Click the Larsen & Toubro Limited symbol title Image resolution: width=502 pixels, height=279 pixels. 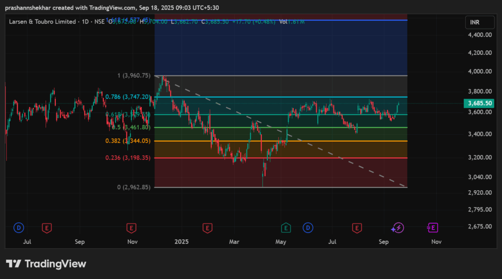42,22
